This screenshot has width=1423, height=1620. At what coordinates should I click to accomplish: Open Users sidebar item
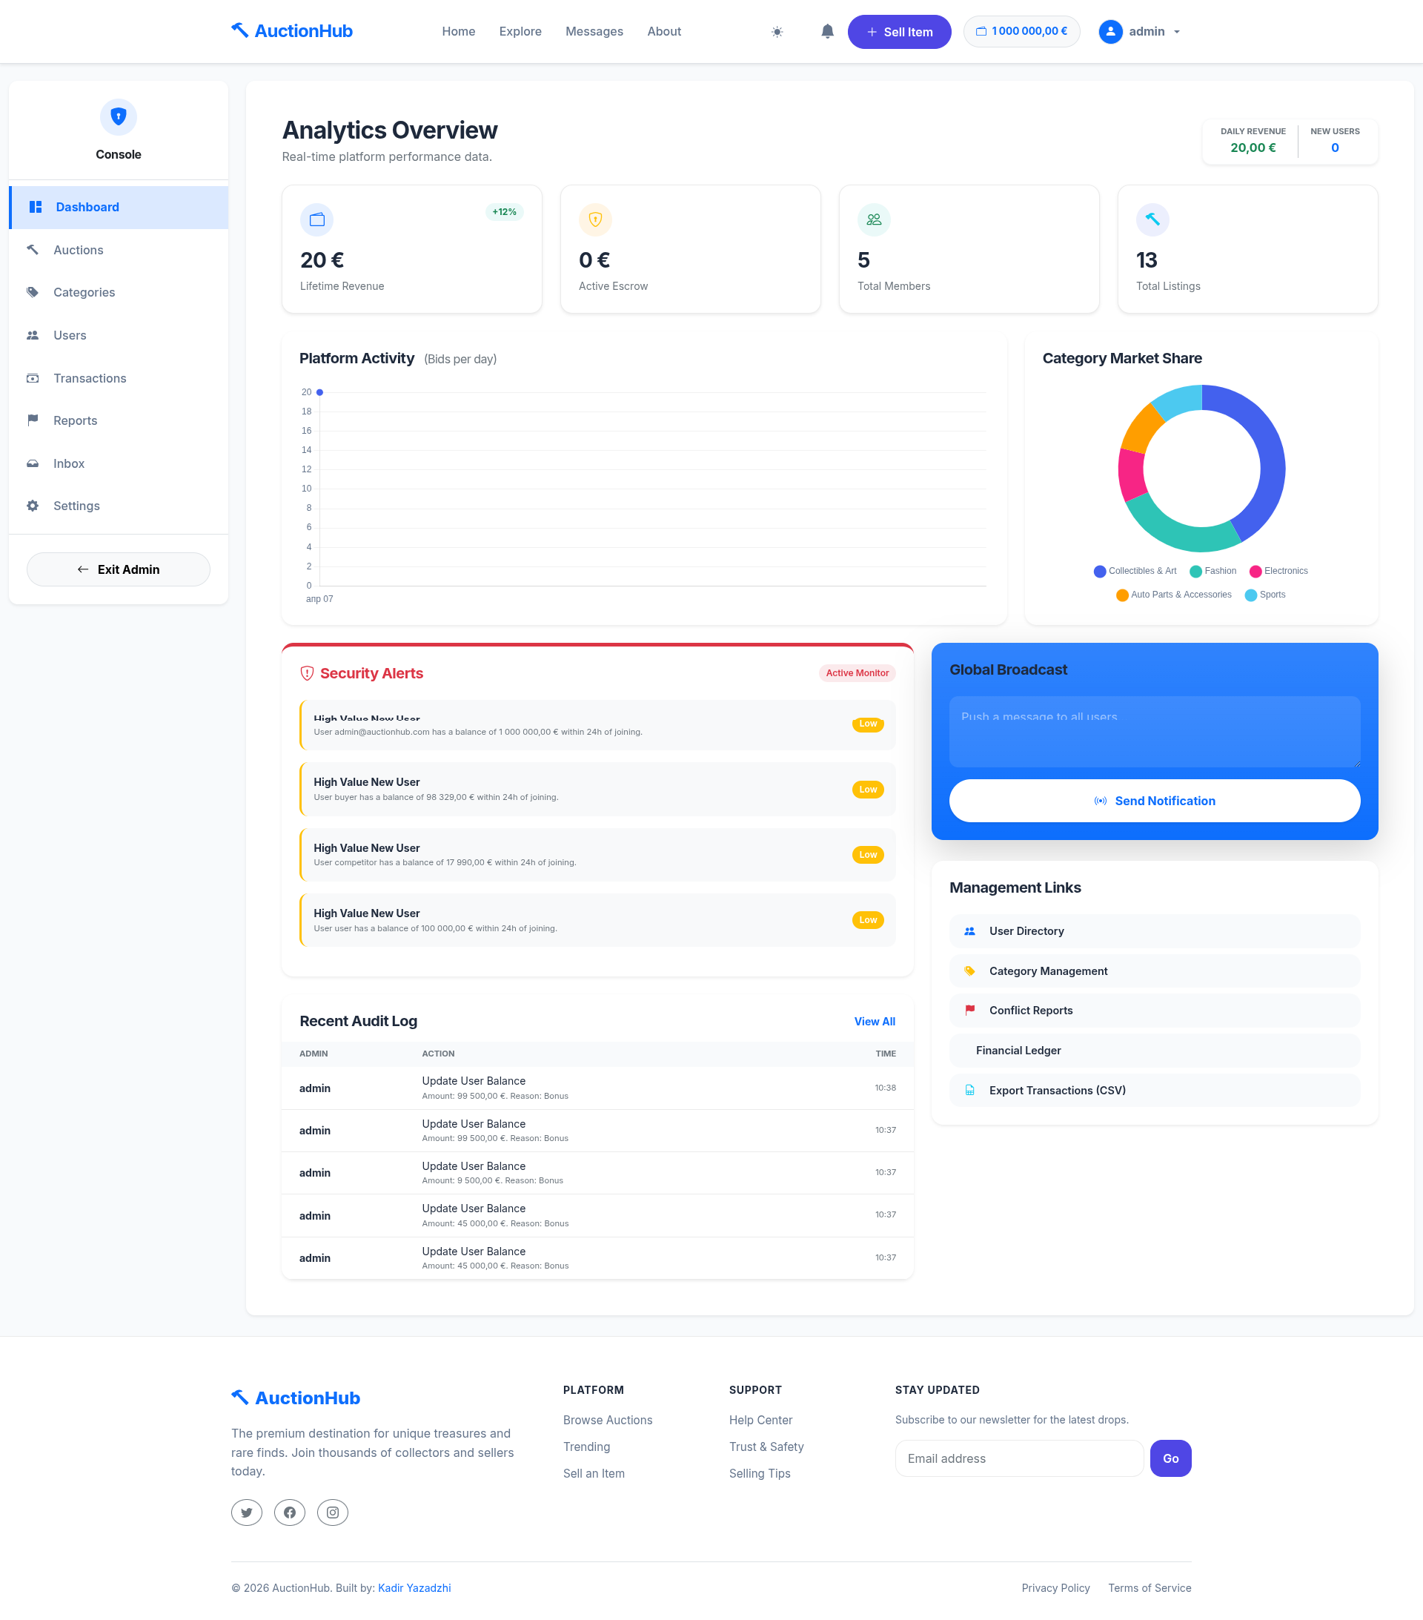(x=119, y=335)
